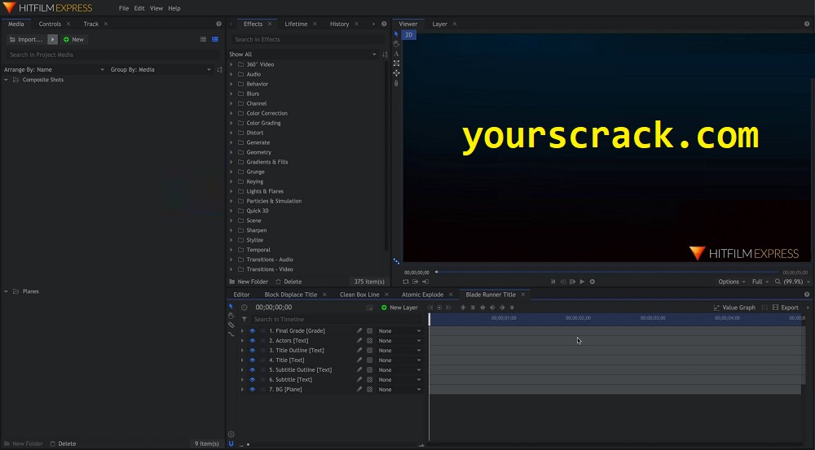The width and height of the screenshot is (815, 450).
Task: Switch to the Block Displace Title tab
Action: [x=291, y=295]
